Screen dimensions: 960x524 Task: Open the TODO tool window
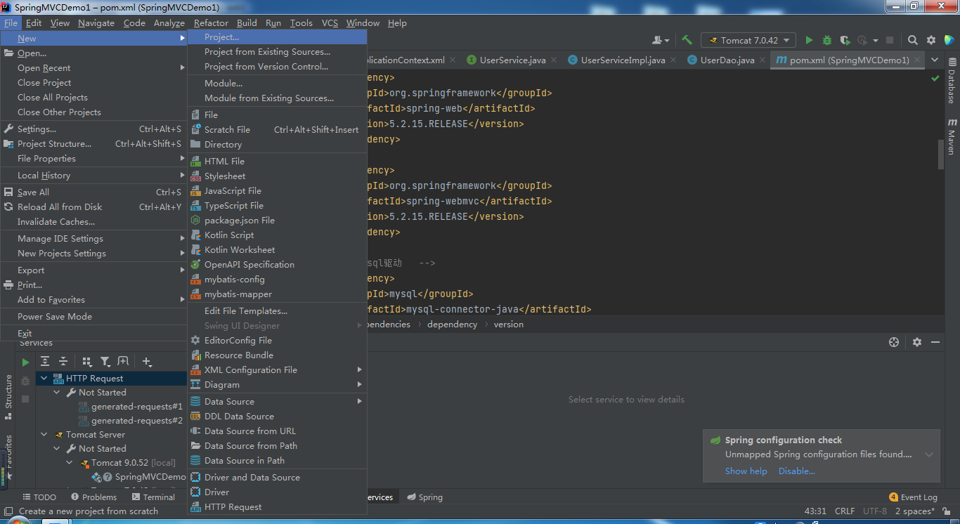pos(39,497)
